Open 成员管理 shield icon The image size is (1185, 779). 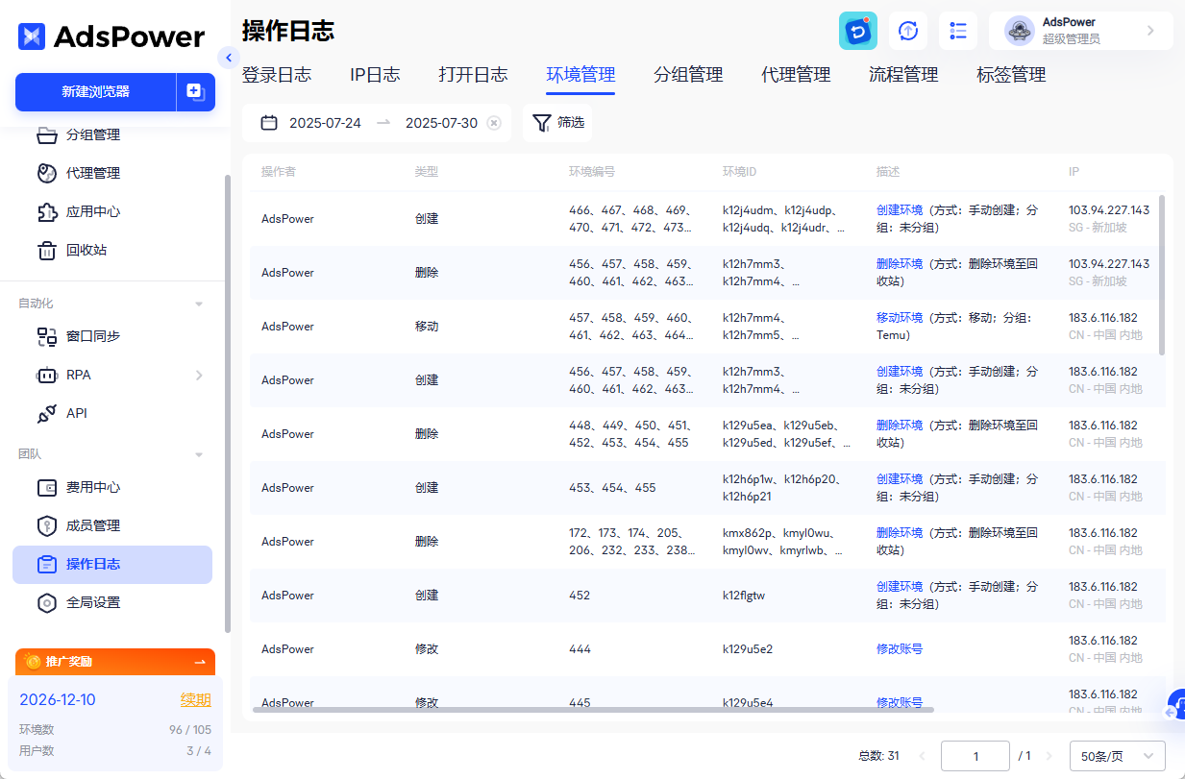pyautogui.click(x=47, y=525)
